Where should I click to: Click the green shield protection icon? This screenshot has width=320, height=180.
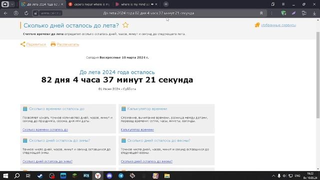pos(283,13)
